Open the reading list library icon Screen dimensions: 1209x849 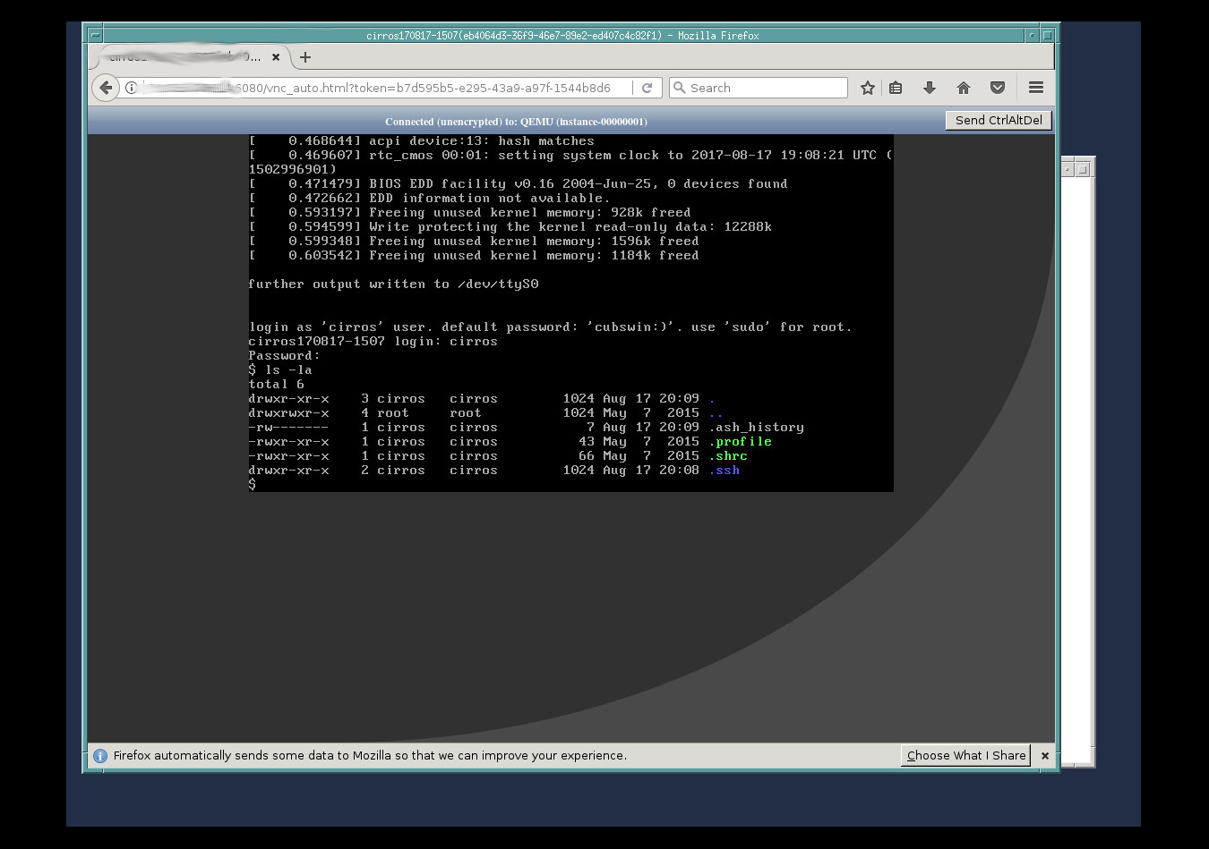[896, 88]
